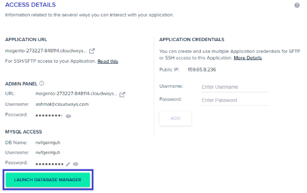The image size is (307, 193).
Task: Launch the Database Manager
Action: (48, 180)
